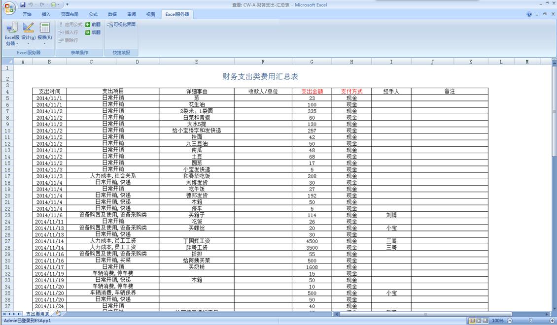Screen dimensions: 557x325
Task: Go to previous record with 前翻
Action: pos(93,24)
